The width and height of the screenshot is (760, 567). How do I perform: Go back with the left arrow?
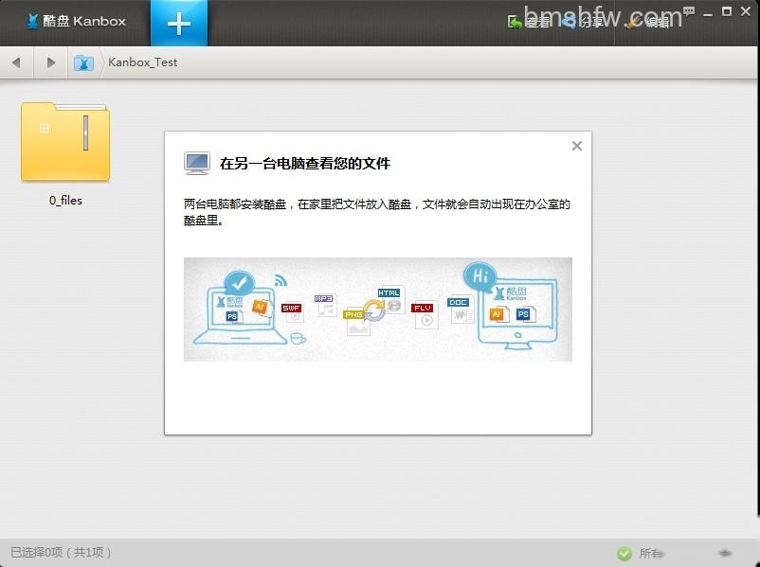[16, 62]
